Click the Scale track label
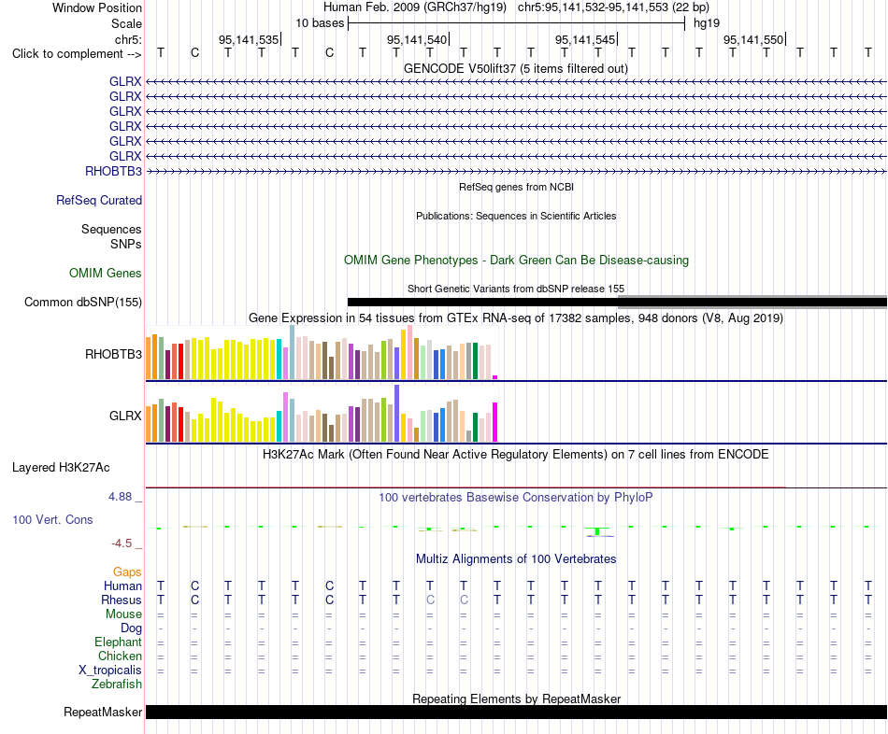Screen dimensions: 888x734 click(x=126, y=23)
